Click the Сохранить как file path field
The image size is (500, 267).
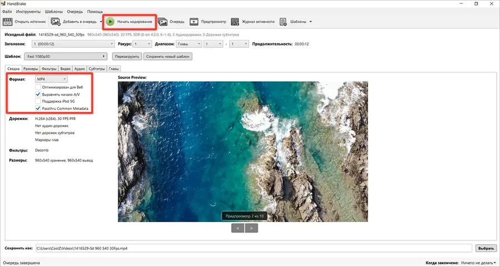pyautogui.click(x=253, y=248)
